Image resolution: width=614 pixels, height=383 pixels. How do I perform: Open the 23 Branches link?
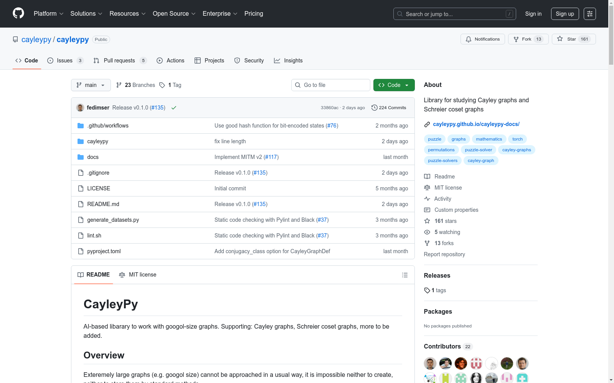point(135,85)
